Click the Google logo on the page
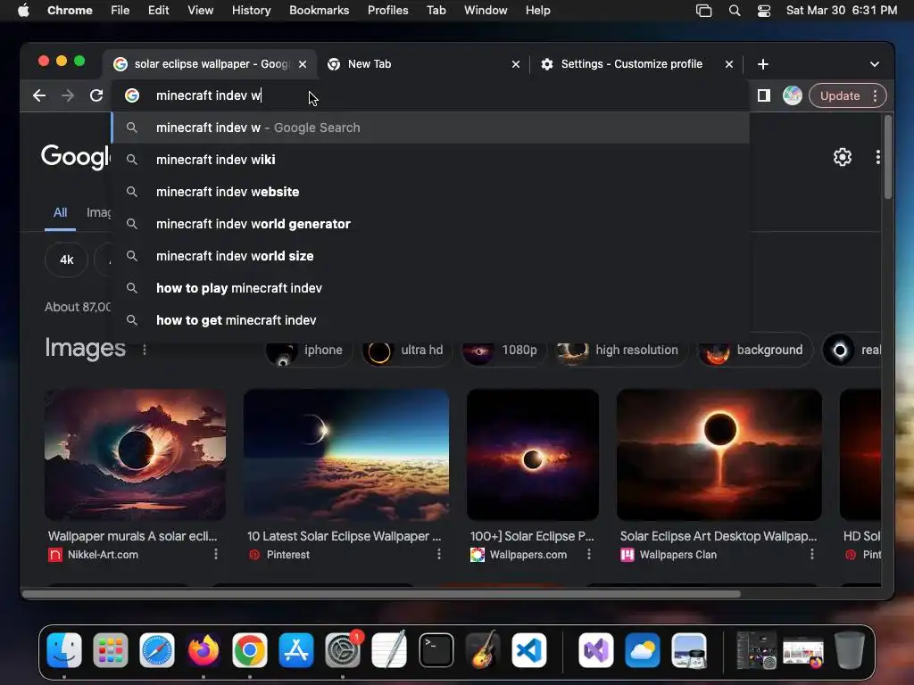 pyautogui.click(x=75, y=156)
